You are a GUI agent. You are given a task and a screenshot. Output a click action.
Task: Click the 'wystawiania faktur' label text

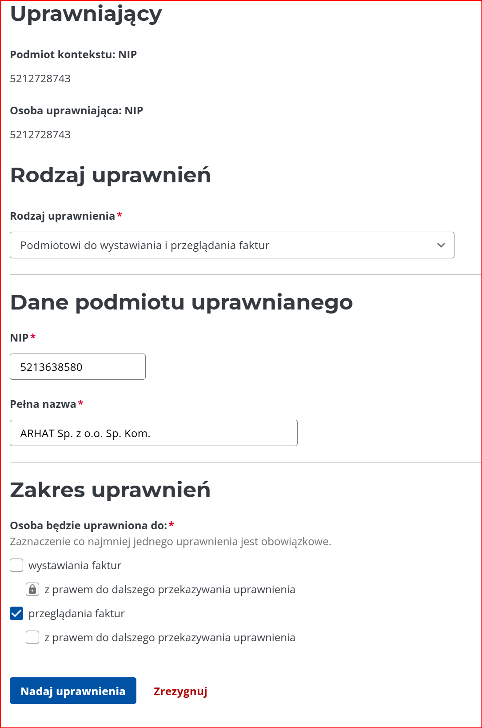(75, 566)
